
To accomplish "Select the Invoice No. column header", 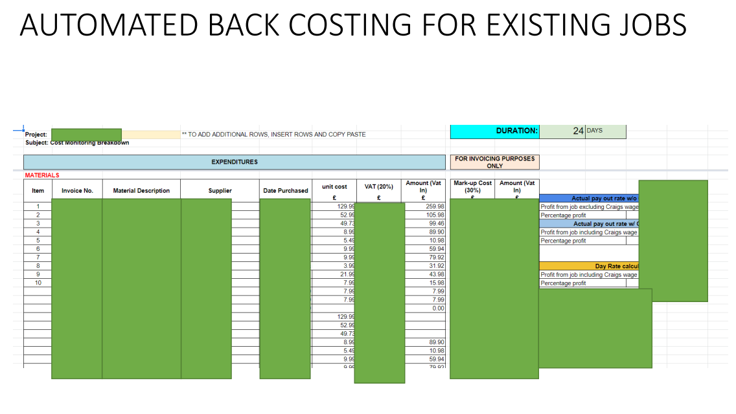I will pyautogui.click(x=78, y=191).
